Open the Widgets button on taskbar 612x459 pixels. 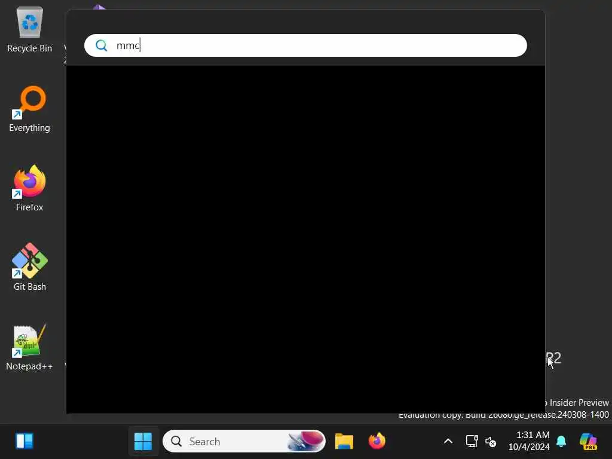point(24,441)
